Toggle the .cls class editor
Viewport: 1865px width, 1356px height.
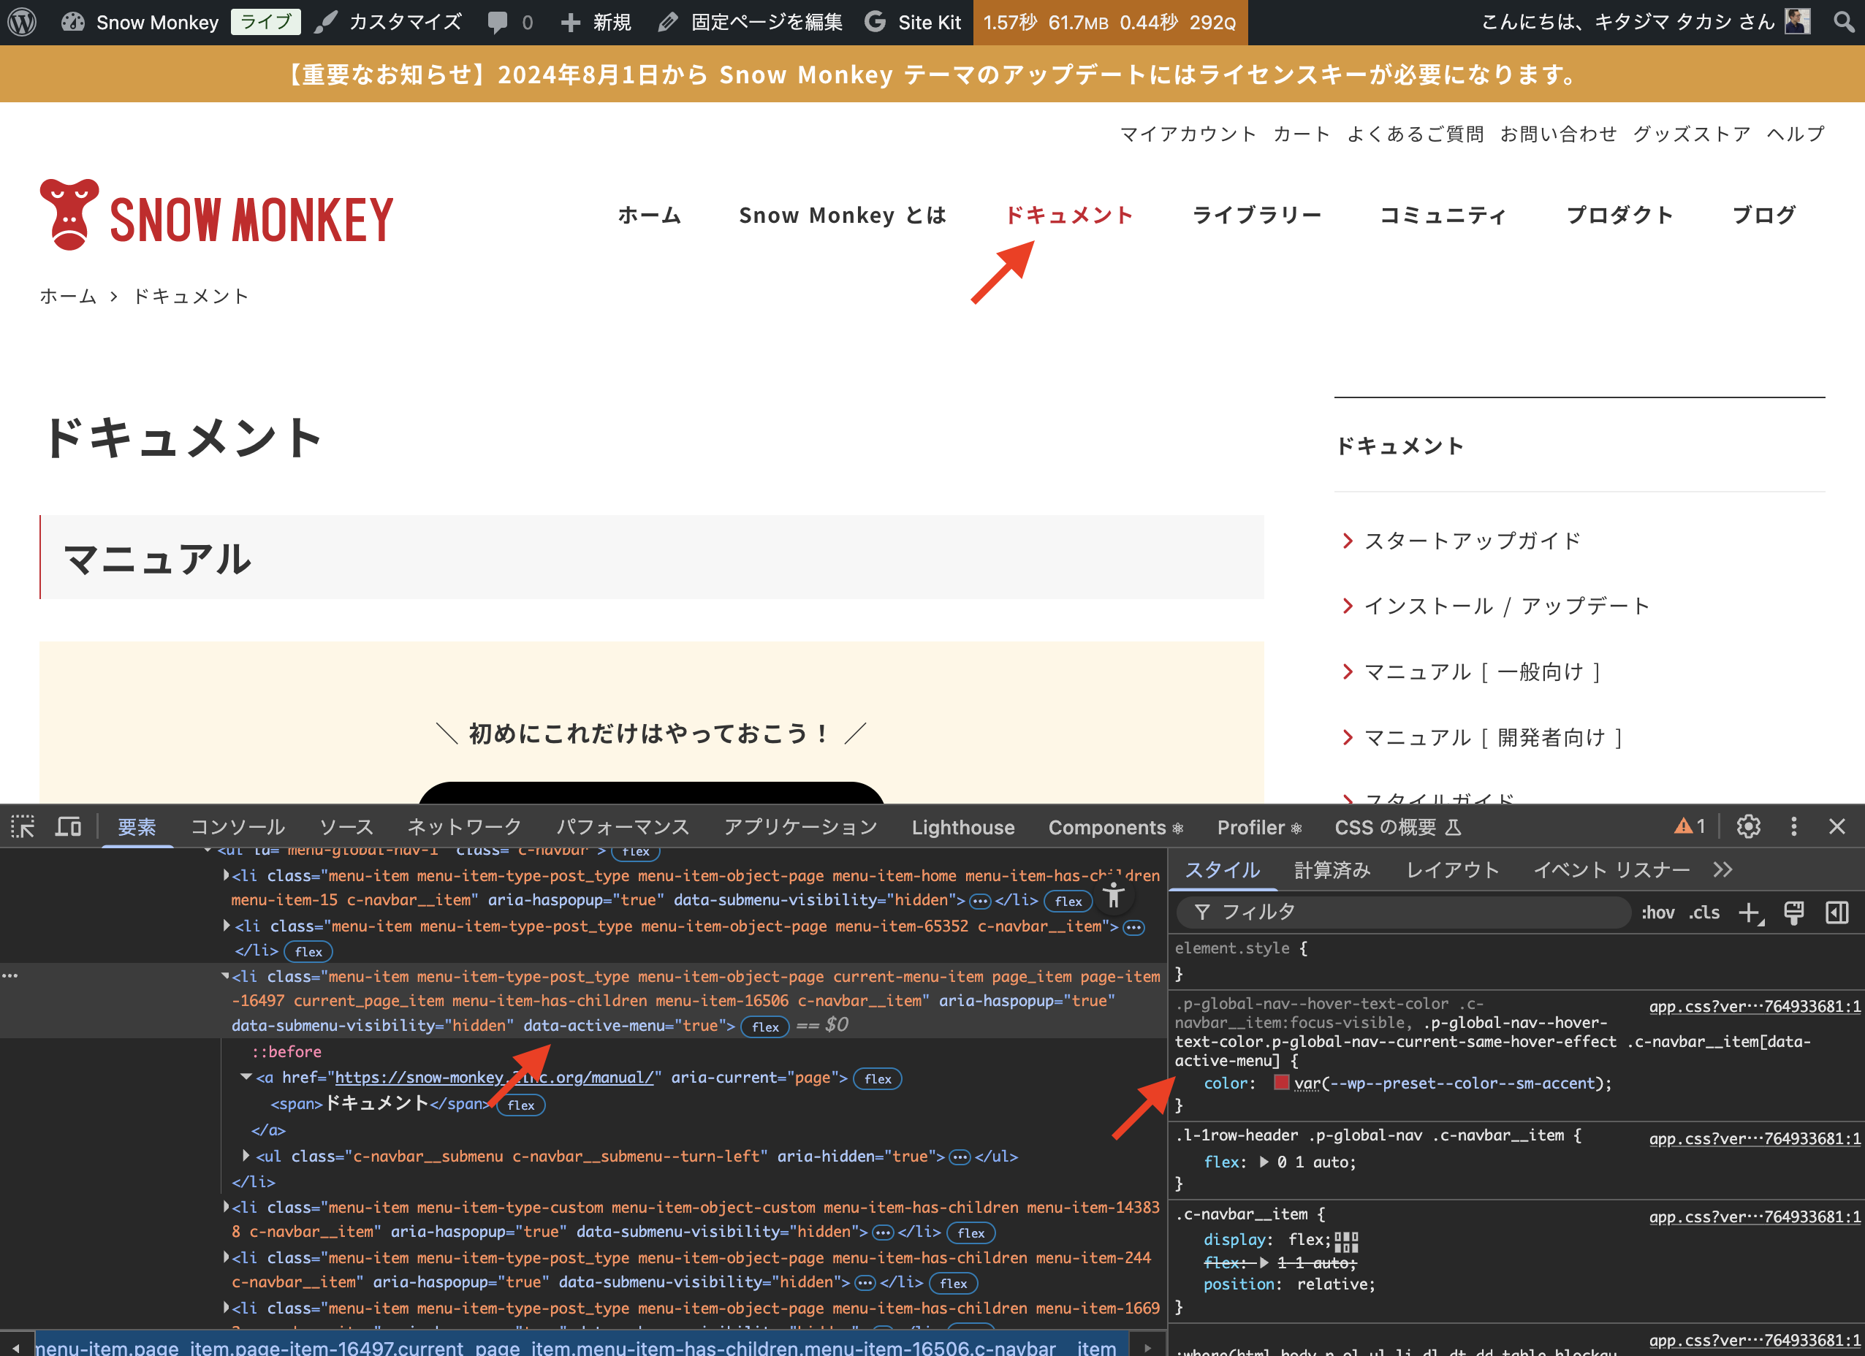click(1705, 913)
